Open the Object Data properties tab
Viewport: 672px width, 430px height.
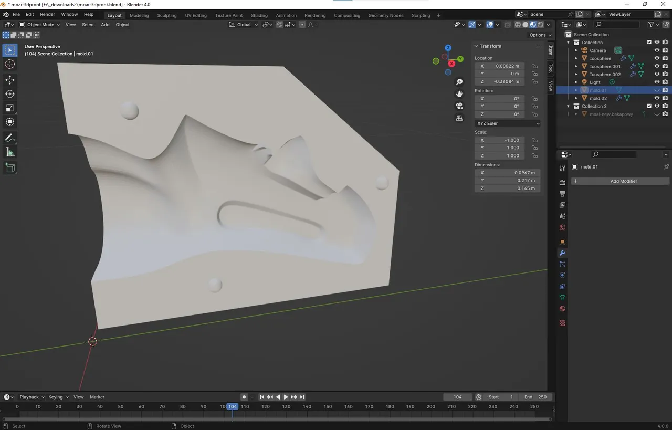tap(562, 298)
